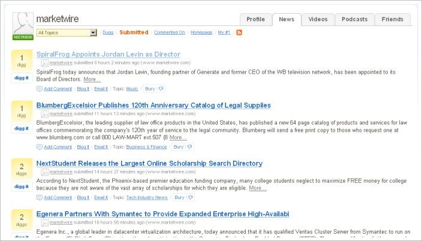Click Email It for NextStudent story
Viewport: 422px width, 241px height.
click(101, 198)
